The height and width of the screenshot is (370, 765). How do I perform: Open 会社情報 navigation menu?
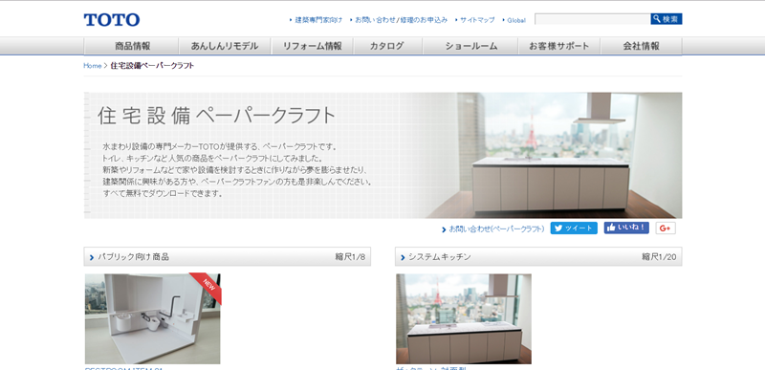pyautogui.click(x=641, y=46)
